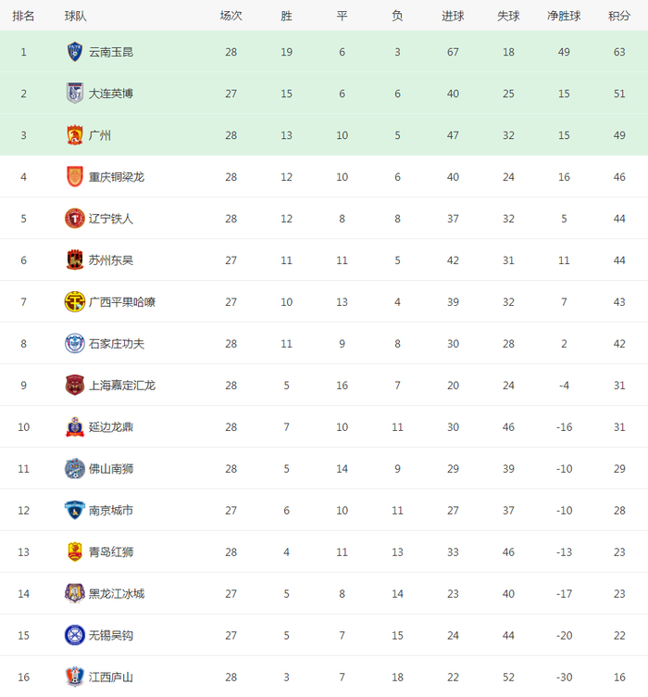Click the 净胜球 column header

(564, 16)
